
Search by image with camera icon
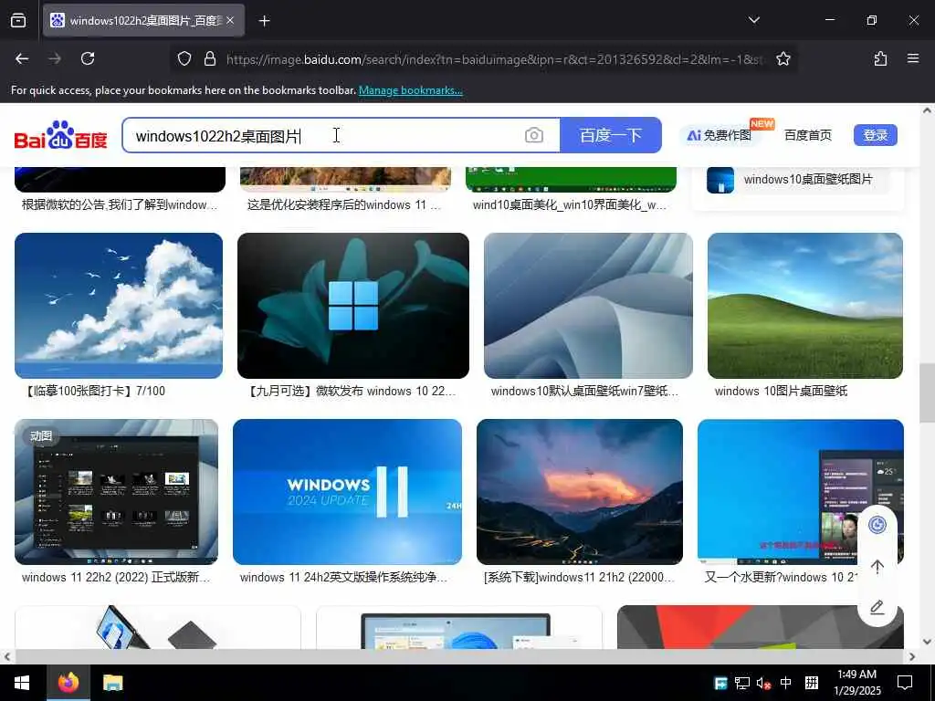pos(533,135)
